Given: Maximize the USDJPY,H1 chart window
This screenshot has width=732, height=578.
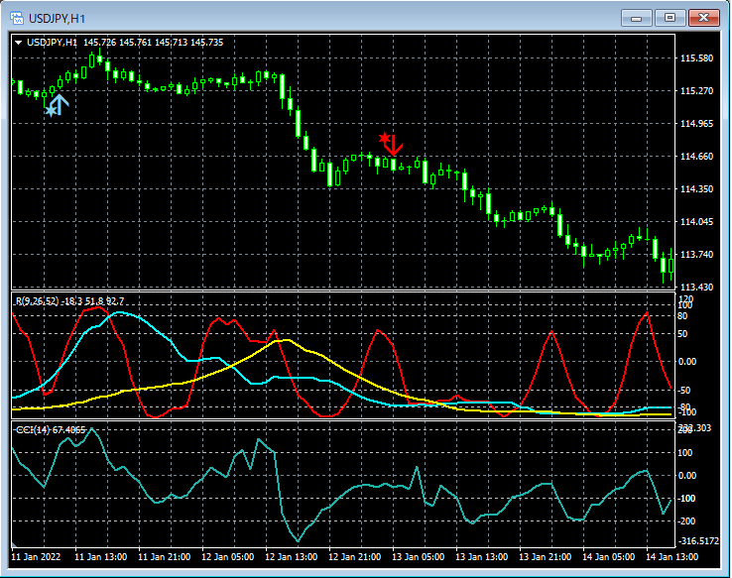Looking at the screenshot, I should point(671,18).
